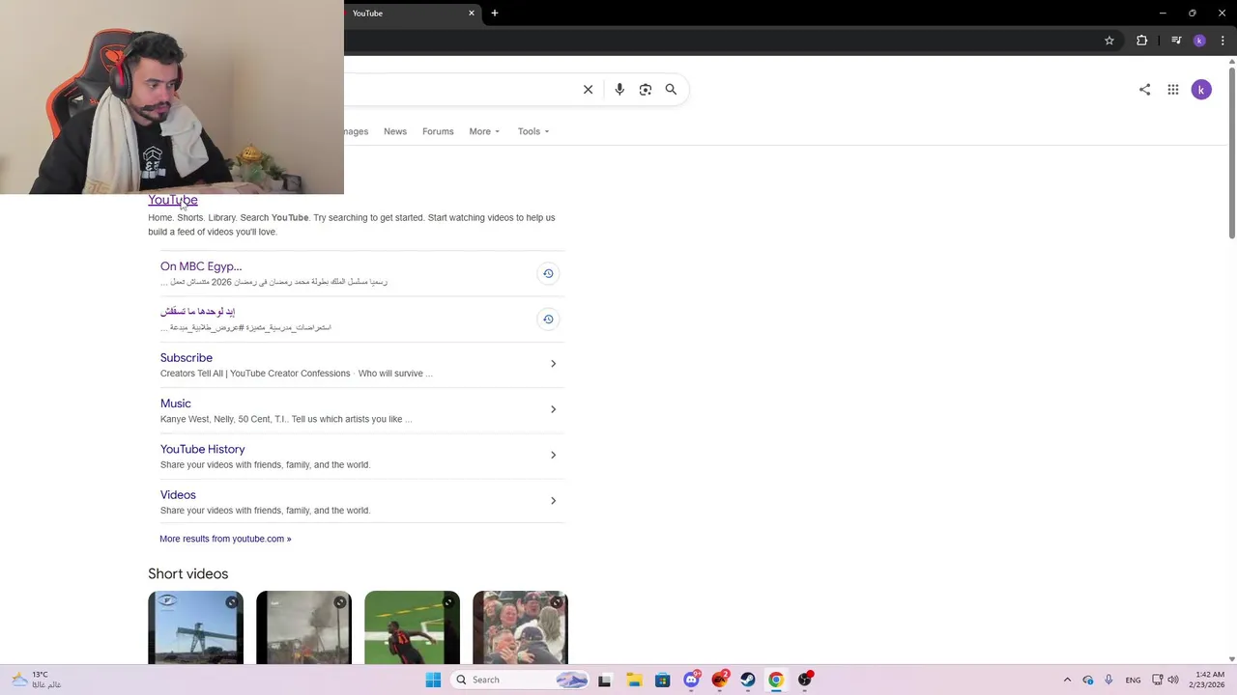Expand the Music sitelink chevron
1237x695 pixels.
click(553, 409)
